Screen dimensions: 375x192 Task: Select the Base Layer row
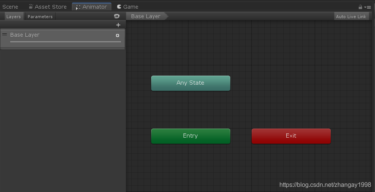63,38
